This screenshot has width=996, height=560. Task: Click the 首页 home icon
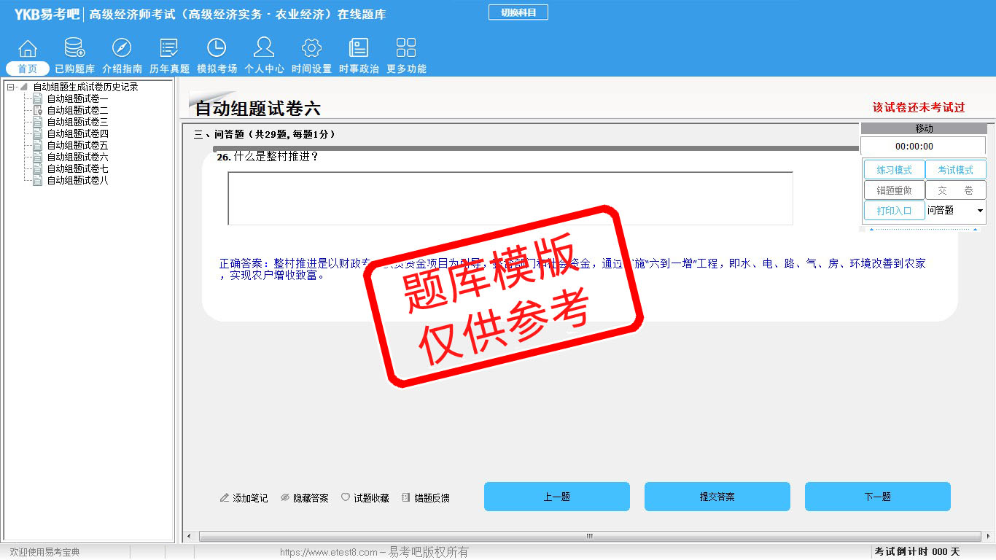(x=28, y=49)
